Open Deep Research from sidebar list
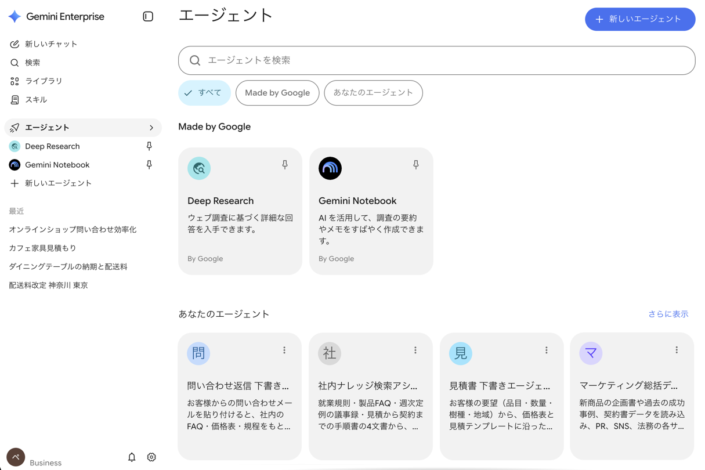The width and height of the screenshot is (705, 470). [52, 146]
